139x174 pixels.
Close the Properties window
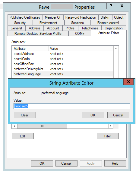pyautogui.click(x=122, y=6)
